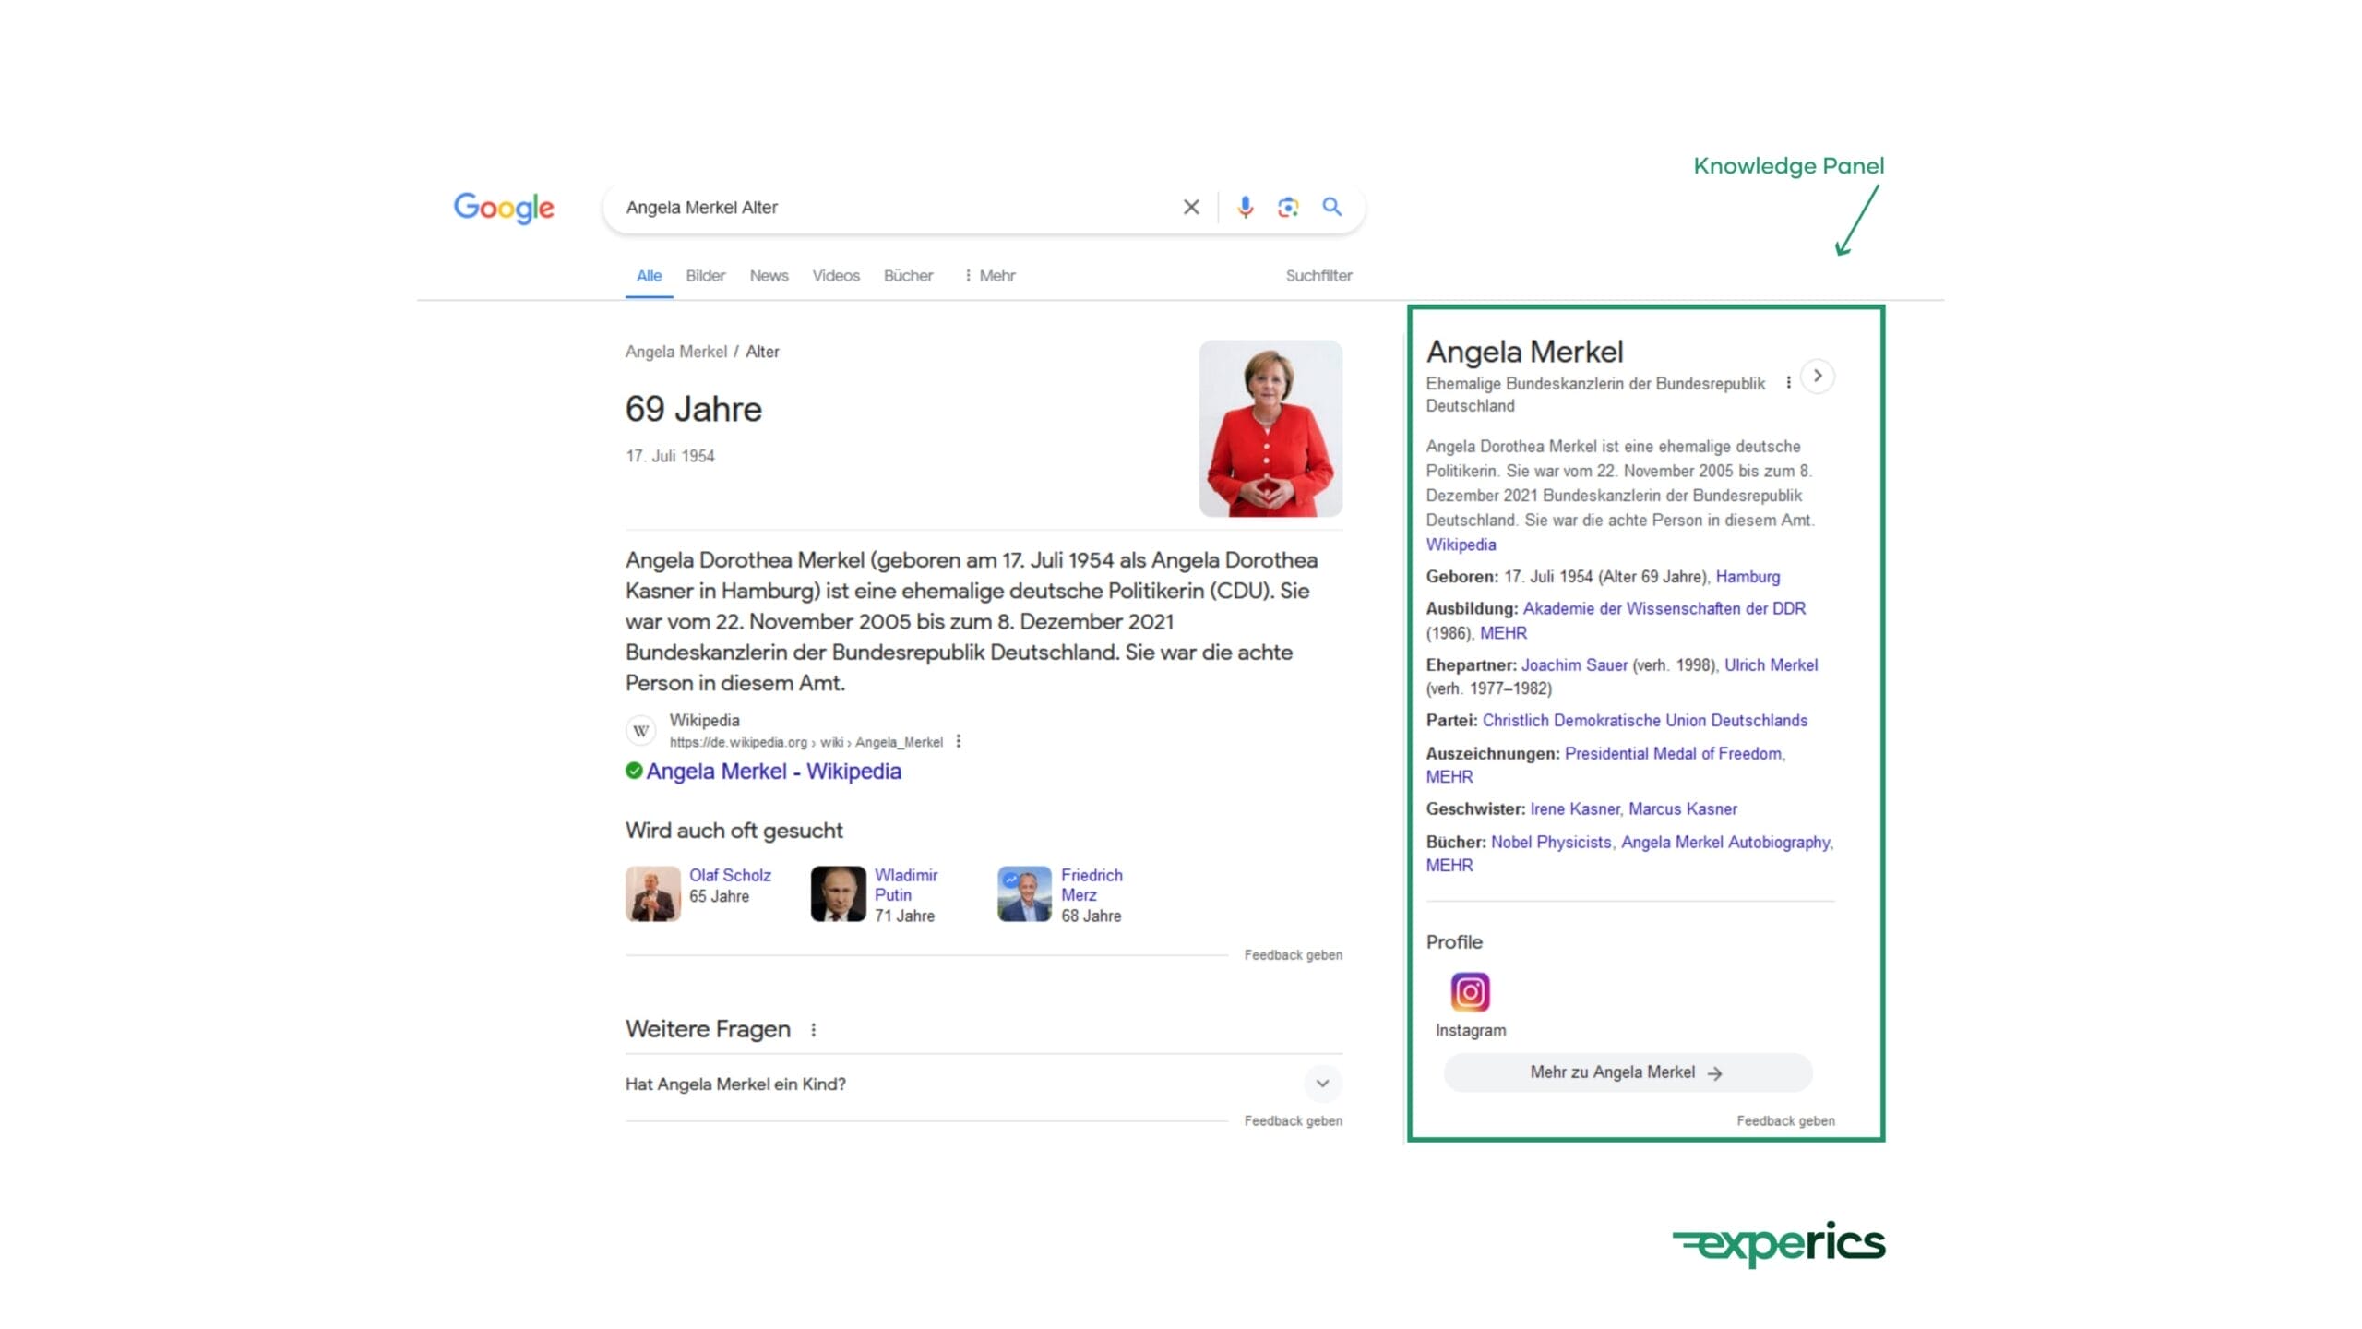Expand the question 'Hat Angela Merkel ein Kind?'

coord(1322,1084)
